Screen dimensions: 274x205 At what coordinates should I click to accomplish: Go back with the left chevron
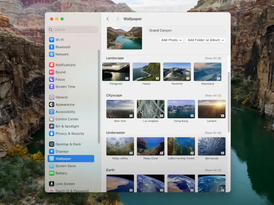(108, 19)
